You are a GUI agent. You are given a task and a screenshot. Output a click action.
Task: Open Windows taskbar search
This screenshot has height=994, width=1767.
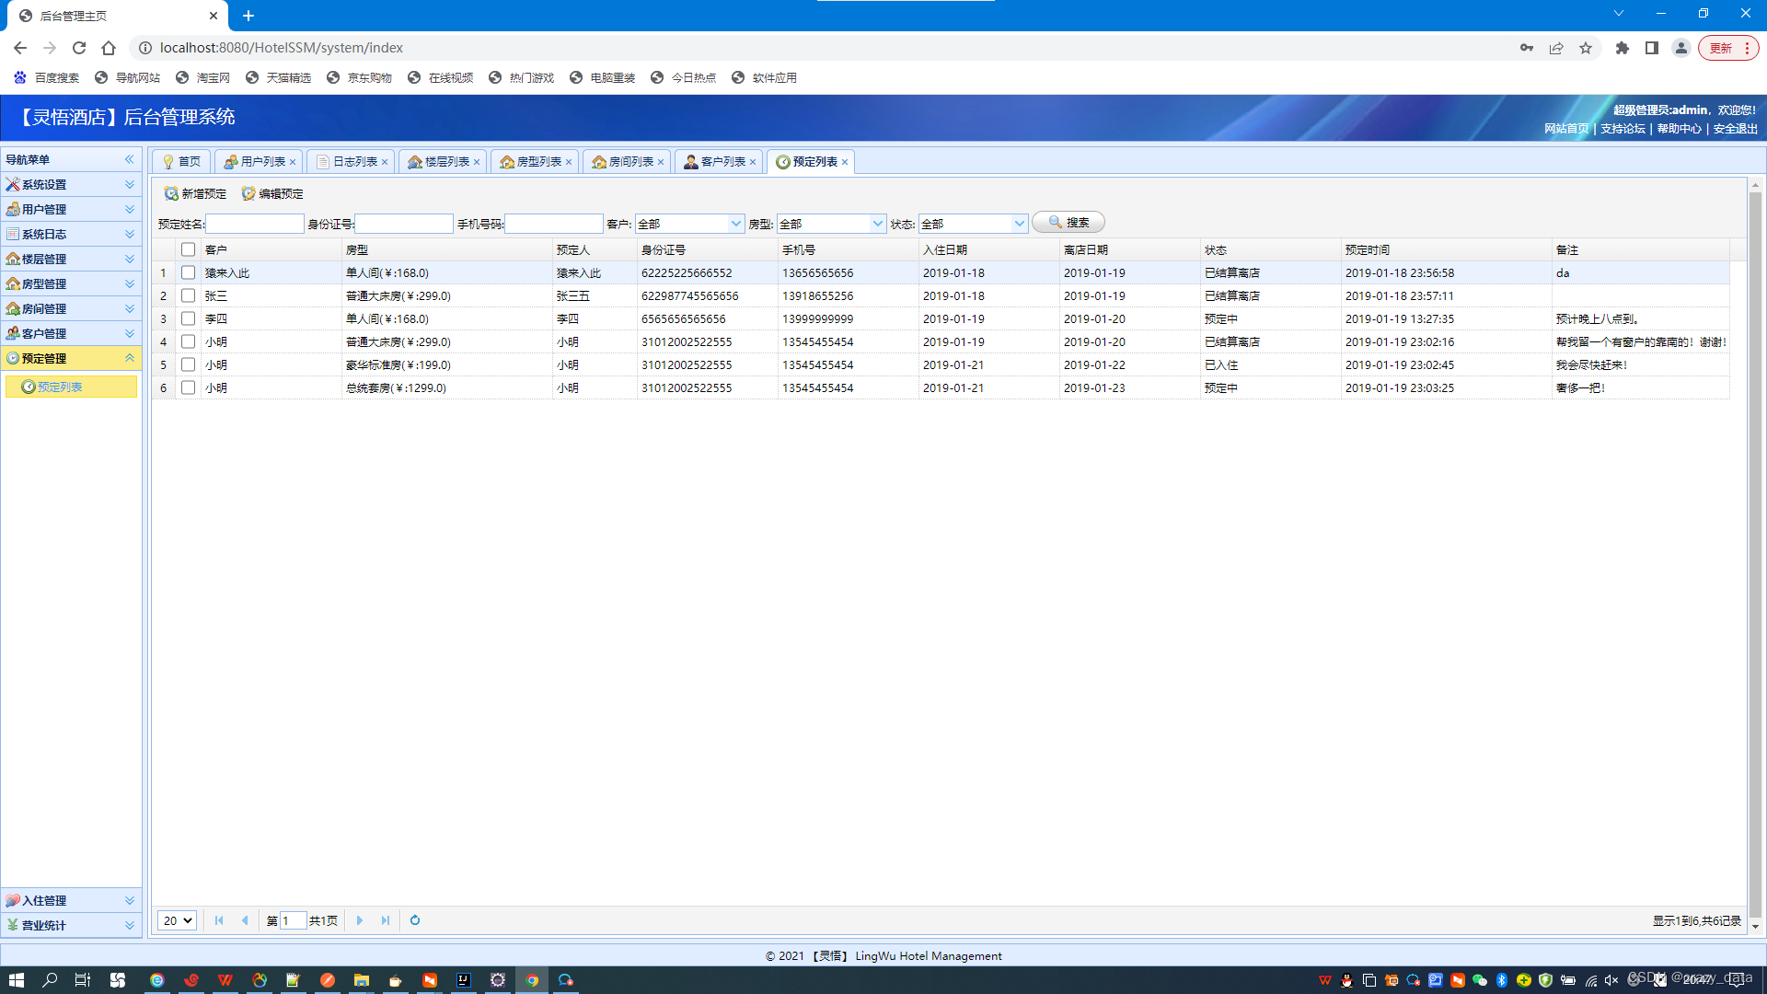pyautogui.click(x=50, y=980)
